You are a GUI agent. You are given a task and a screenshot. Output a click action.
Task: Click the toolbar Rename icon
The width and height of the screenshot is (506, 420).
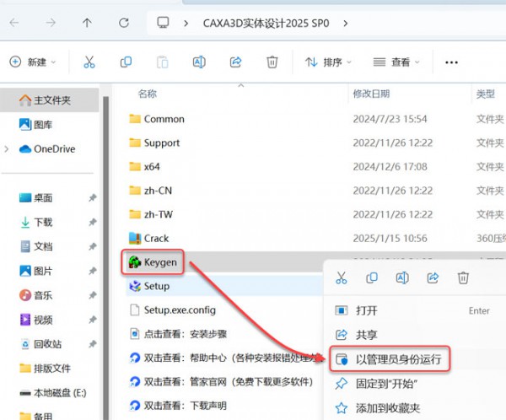click(199, 62)
